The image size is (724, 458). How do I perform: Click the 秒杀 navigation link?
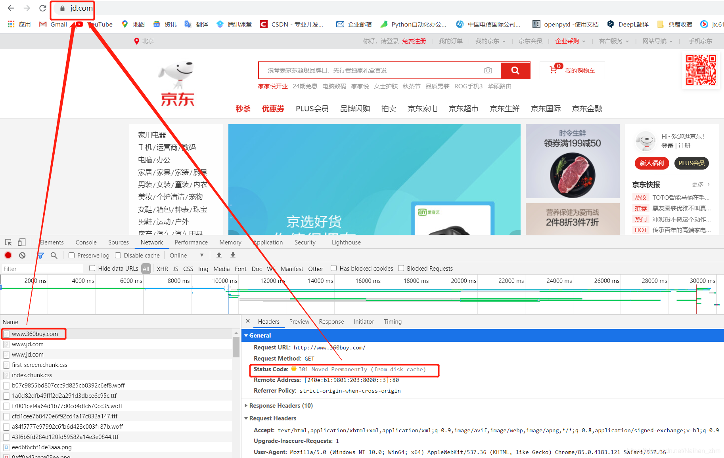click(x=243, y=109)
